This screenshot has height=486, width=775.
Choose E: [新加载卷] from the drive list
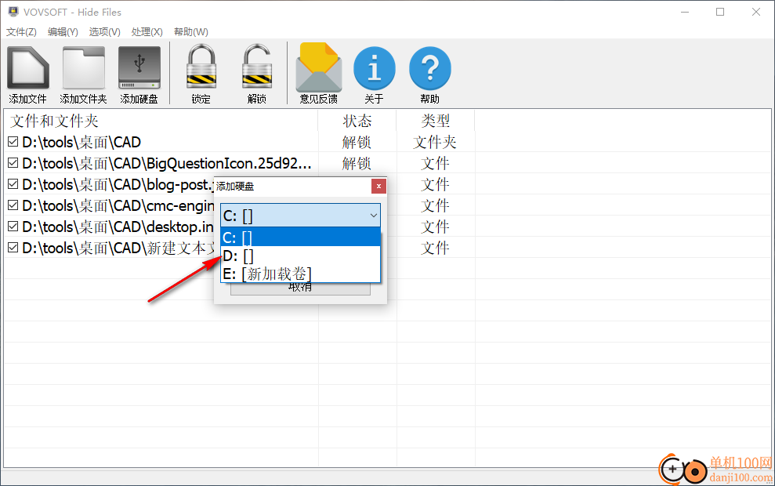[300, 274]
